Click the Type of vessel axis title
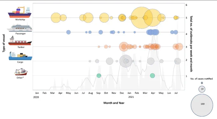This screenshot has height=119, width=217. coord(4,43)
